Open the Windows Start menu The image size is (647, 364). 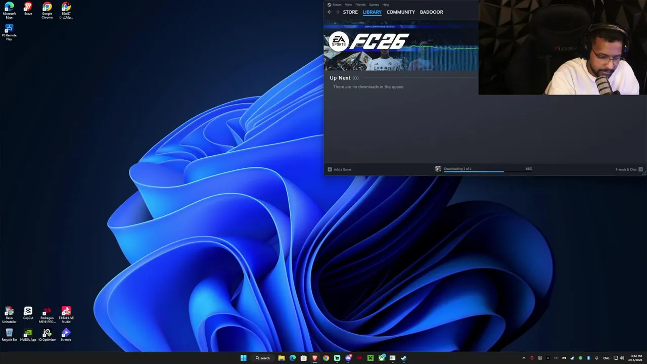243,358
